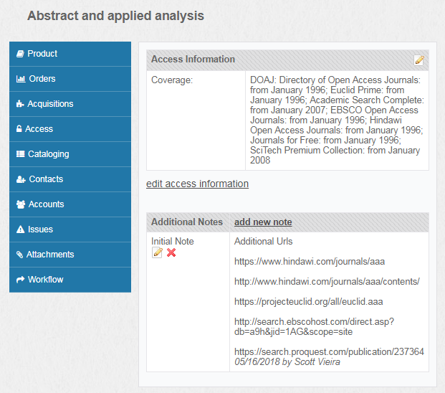Click the Product book icon in sidebar
445x393 pixels.
(20, 54)
